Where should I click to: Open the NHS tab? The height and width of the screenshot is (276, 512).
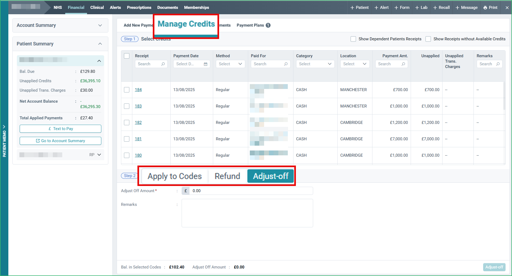click(58, 8)
